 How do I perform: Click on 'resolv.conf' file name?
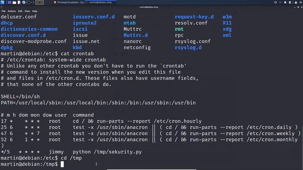(x=191, y=23)
